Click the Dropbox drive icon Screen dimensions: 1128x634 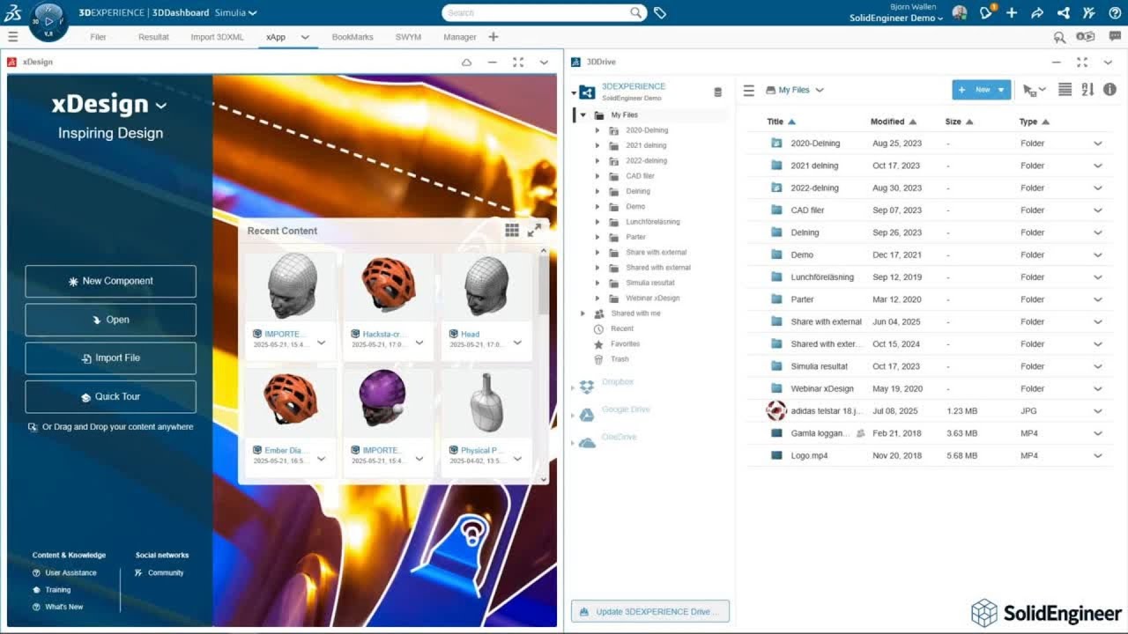coord(587,387)
